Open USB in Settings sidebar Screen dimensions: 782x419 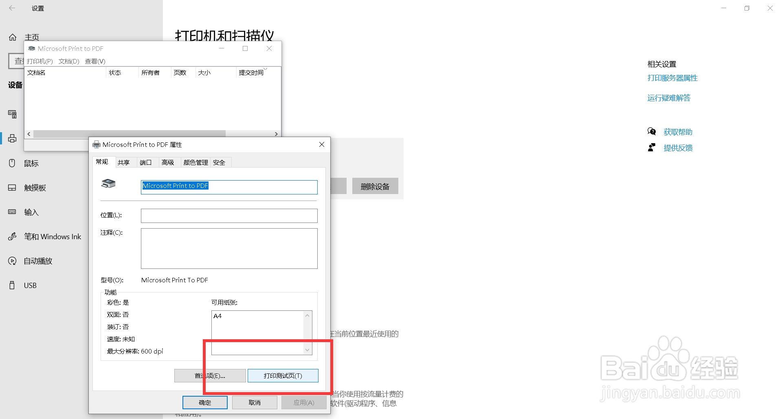tap(30, 285)
